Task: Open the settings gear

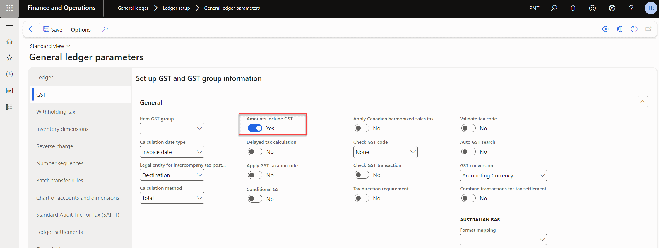Action: pyautogui.click(x=612, y=8)
